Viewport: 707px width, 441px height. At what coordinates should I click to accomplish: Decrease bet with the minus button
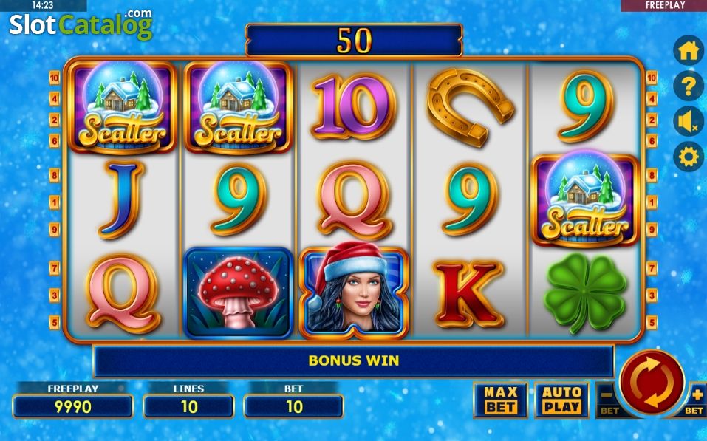coord(607,400)
